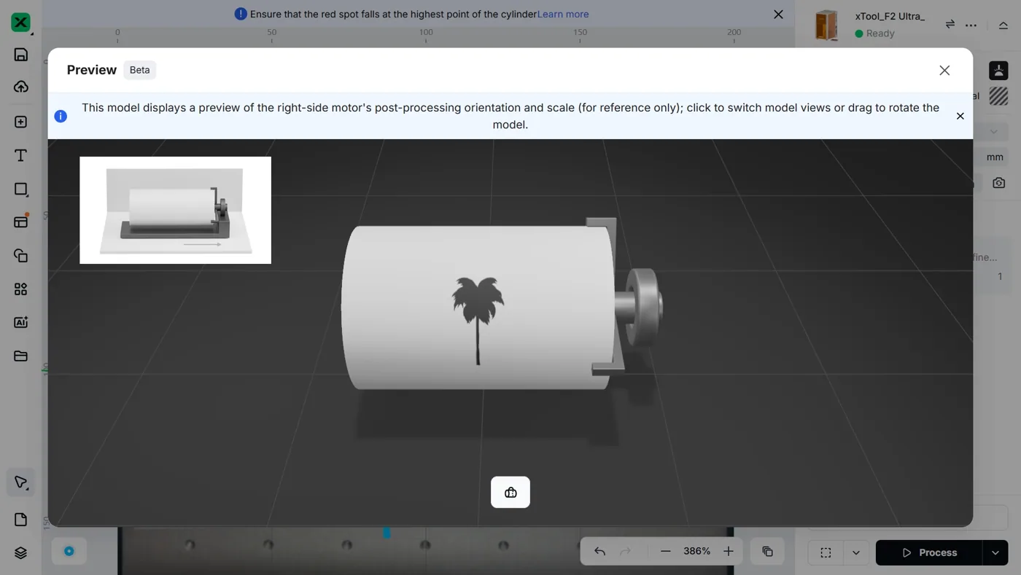Open the AI image generator icon
The image size is (1021, 575).
(x=21, y=322)
